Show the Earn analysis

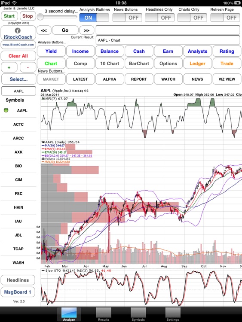[168, 51]
